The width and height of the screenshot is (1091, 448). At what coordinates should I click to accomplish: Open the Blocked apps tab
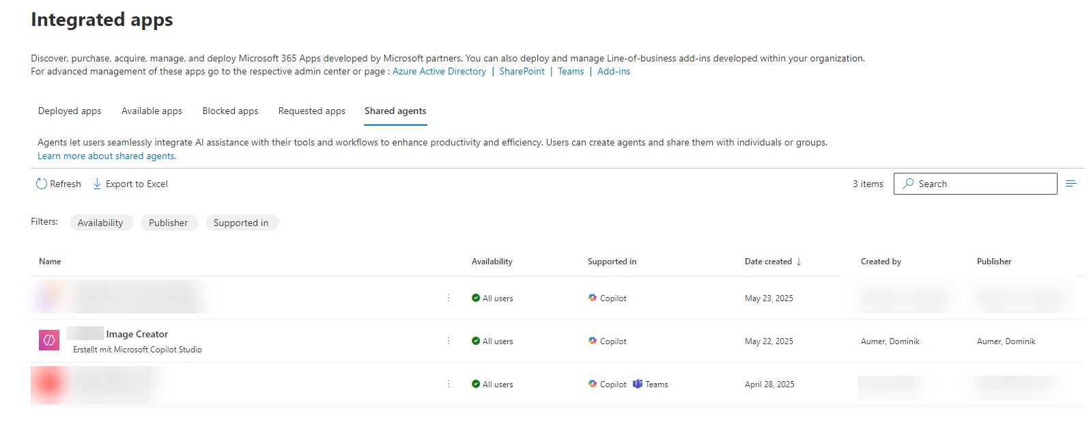tap(230, 111)
